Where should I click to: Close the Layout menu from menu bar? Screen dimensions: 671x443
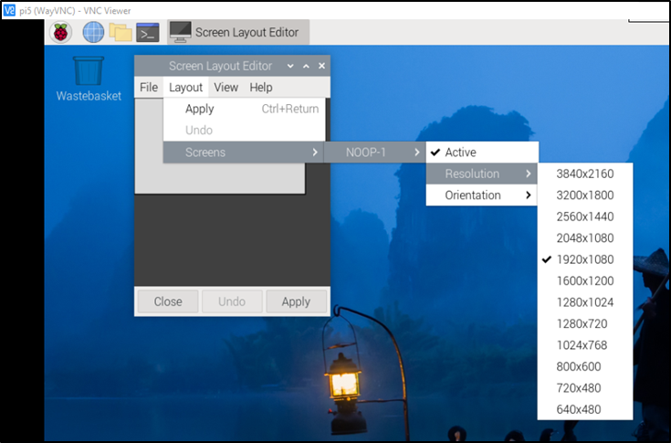[x=185, y=88]
